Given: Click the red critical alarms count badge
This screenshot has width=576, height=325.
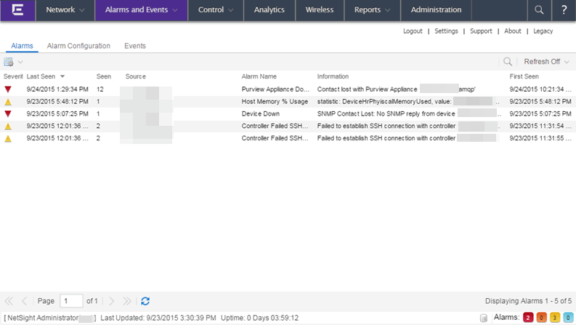Looking at the screenshot, I should (528, 318).
